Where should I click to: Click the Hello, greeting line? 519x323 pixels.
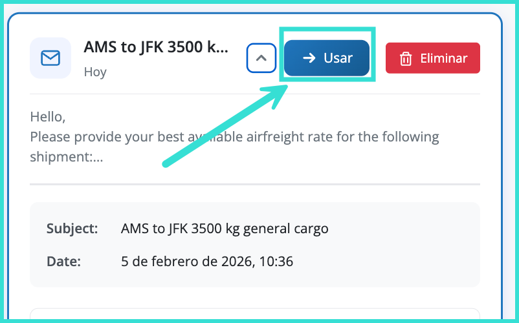tap(48, 117)
